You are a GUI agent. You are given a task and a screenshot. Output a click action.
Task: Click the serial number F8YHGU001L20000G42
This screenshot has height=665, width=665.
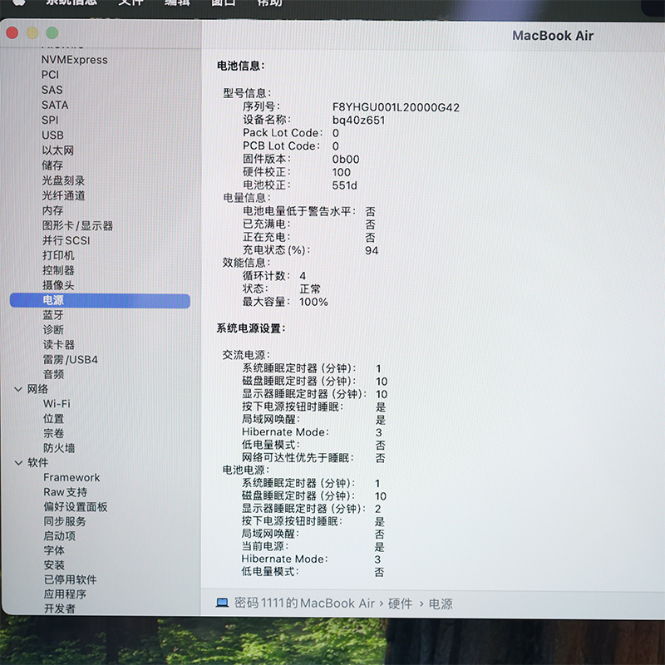click(x=396, y=107)
